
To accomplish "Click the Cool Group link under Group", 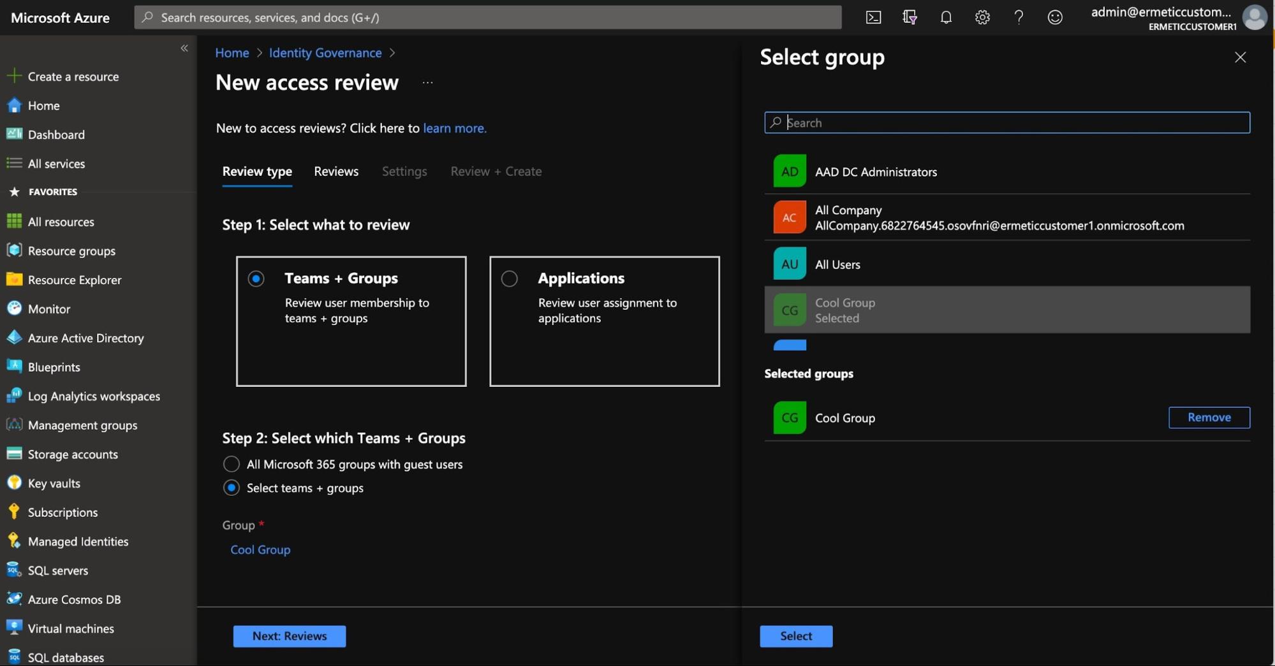I will (260, 549).
